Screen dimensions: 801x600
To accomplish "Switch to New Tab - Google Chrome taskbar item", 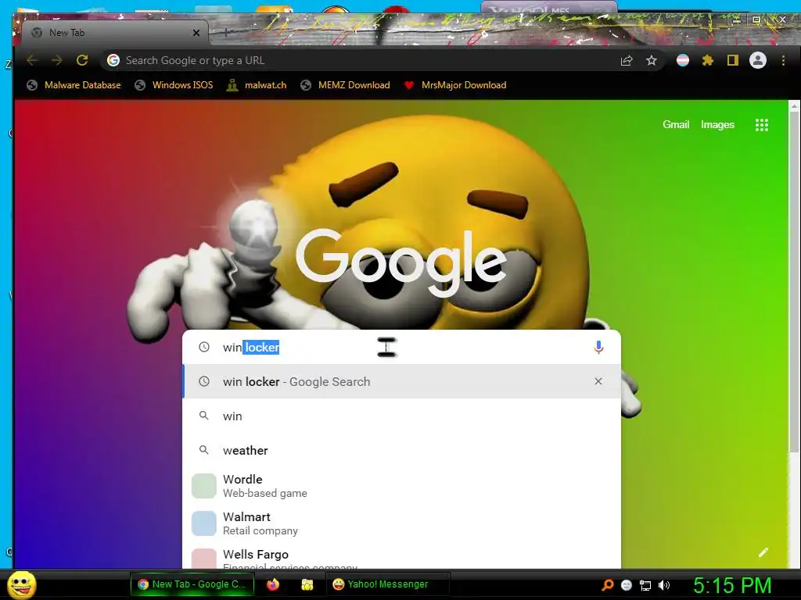I will click(x=192, y=584).
